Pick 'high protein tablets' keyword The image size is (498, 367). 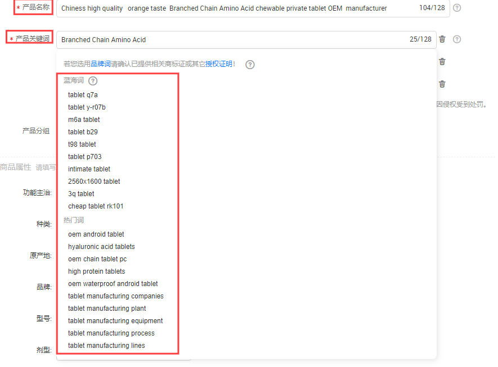click(97, 271)
